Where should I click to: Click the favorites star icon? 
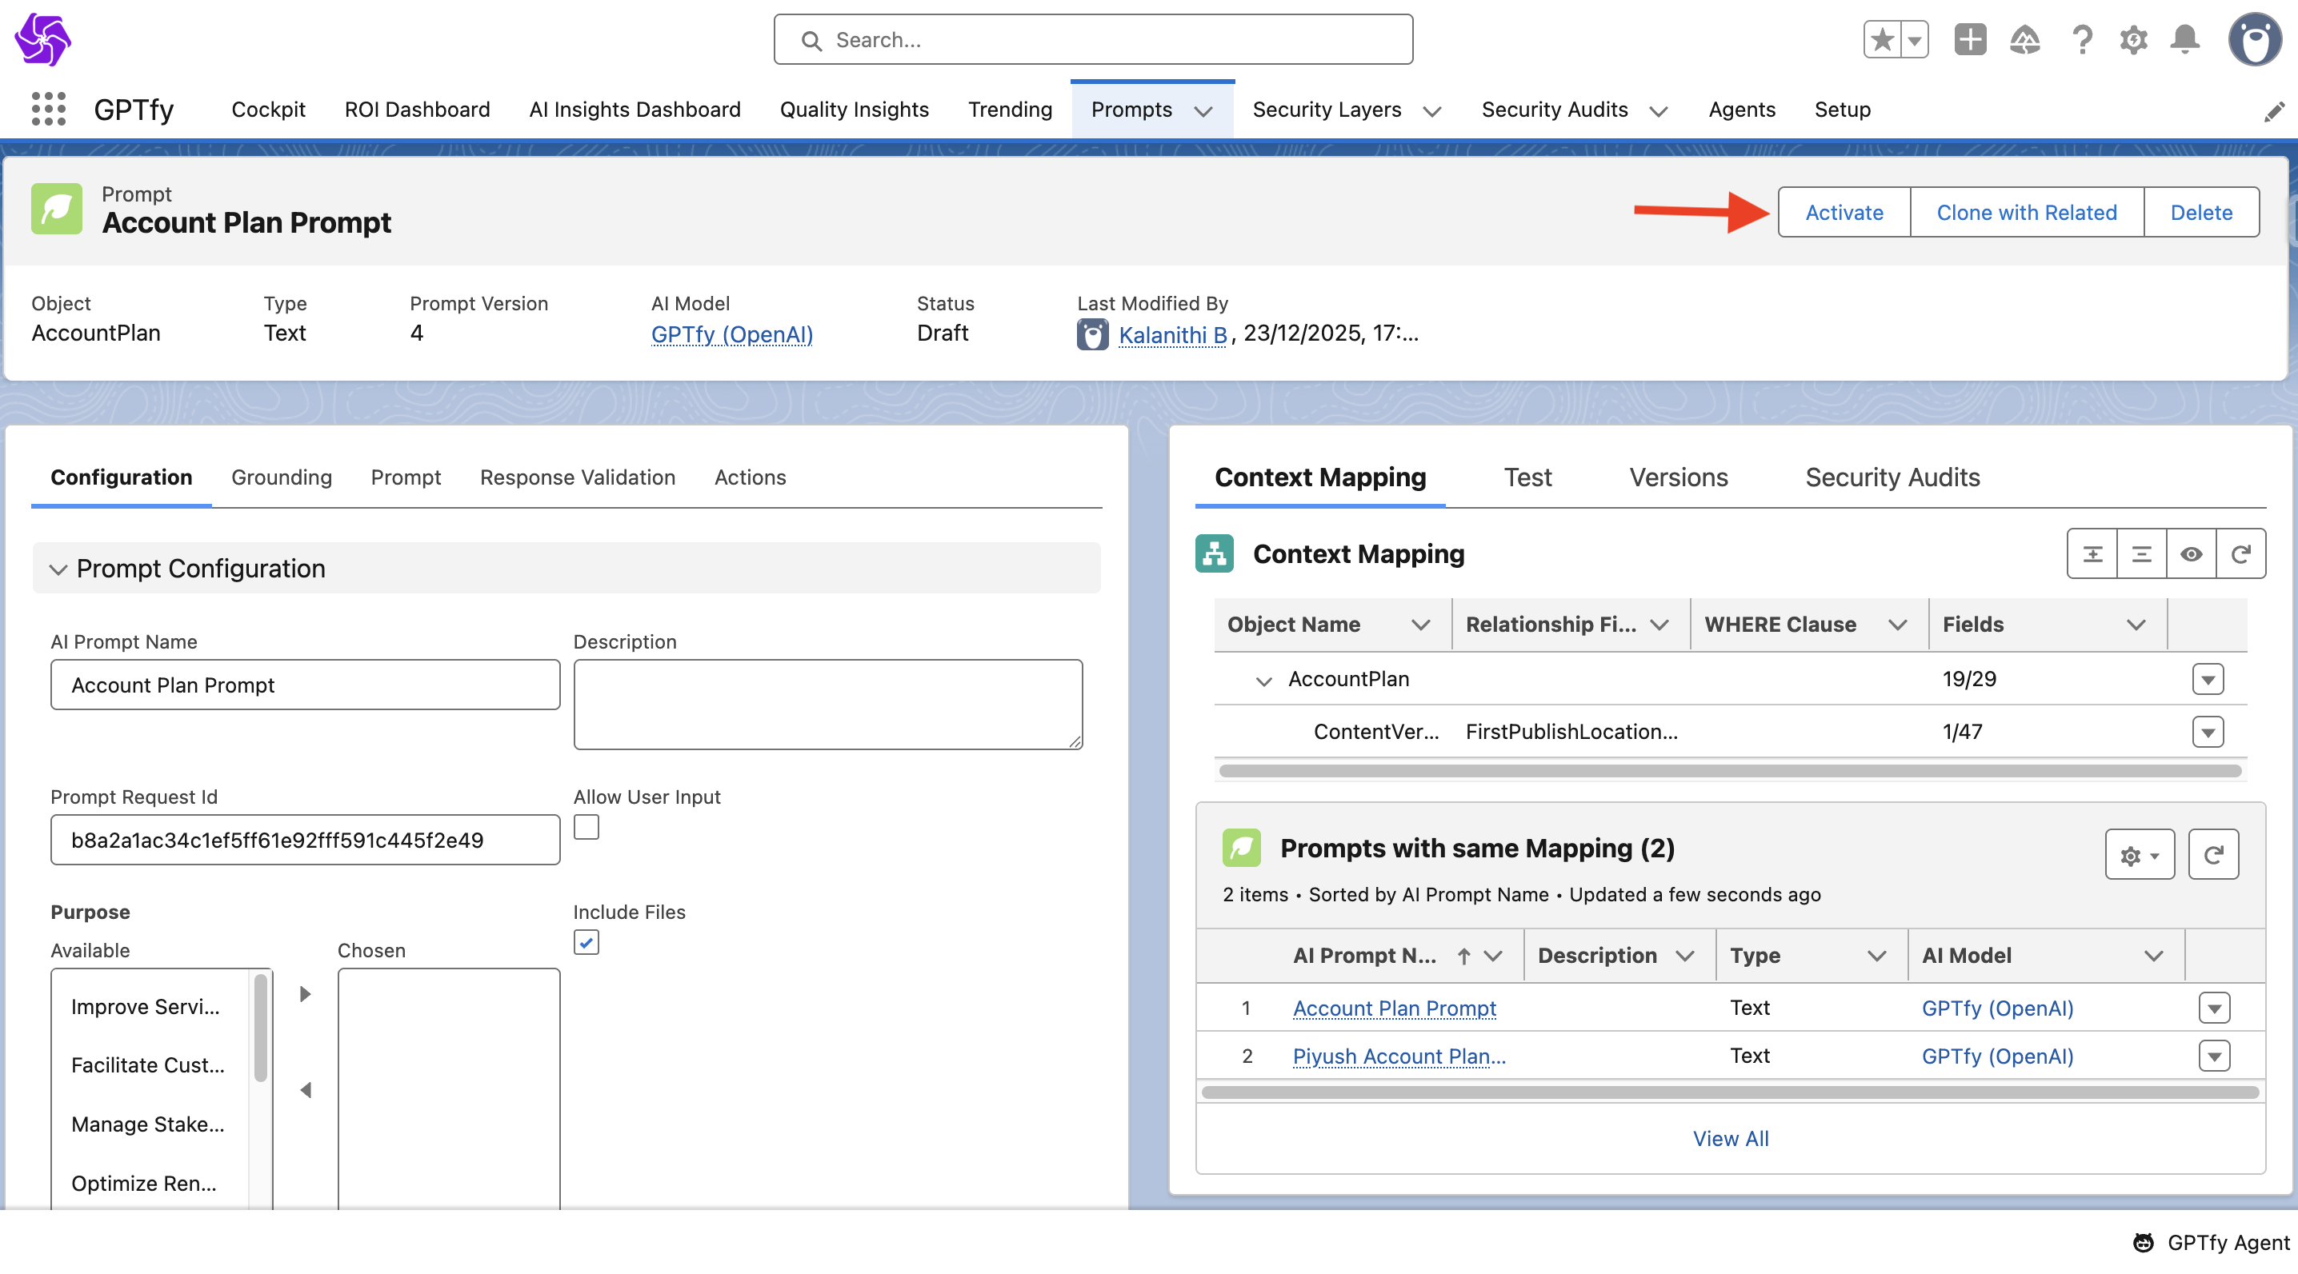[1882, 40]
